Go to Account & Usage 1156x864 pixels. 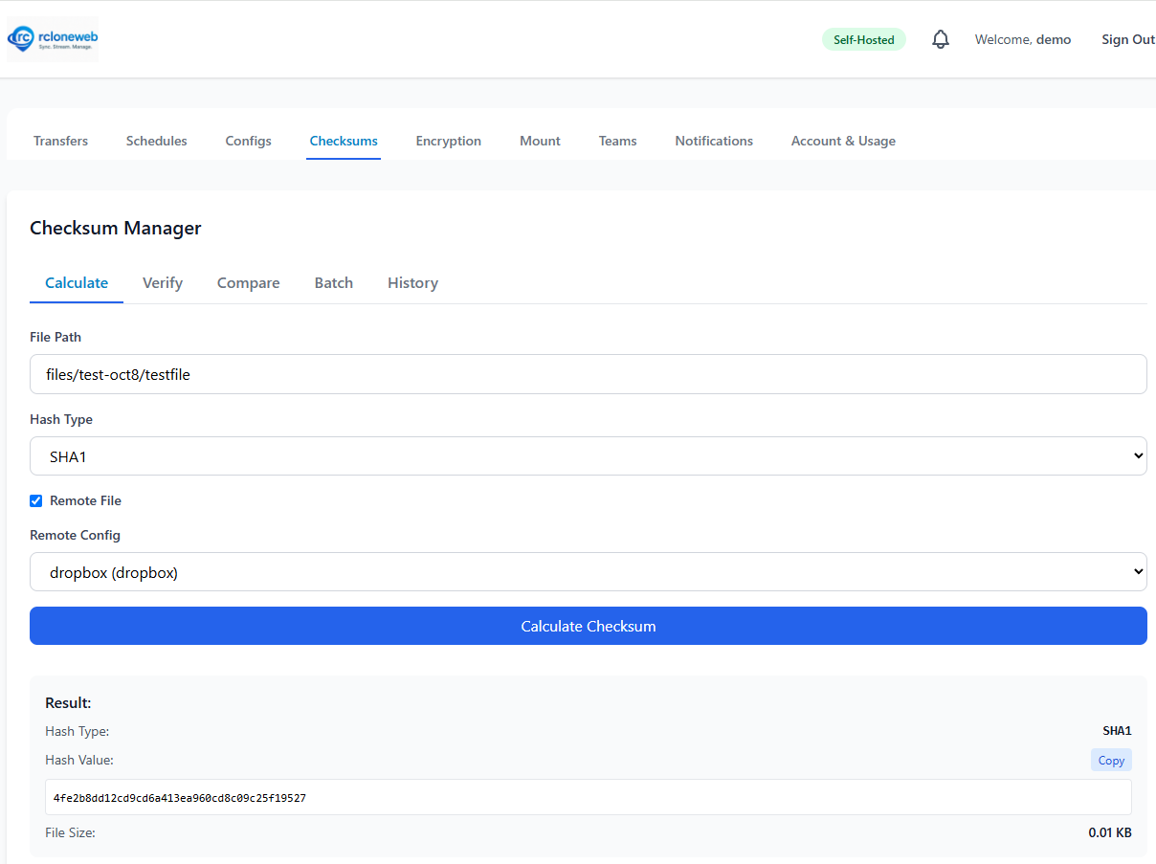[843, 141]
